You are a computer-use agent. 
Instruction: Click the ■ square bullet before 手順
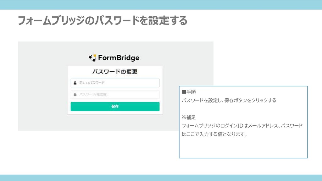[x=184, y=92]
